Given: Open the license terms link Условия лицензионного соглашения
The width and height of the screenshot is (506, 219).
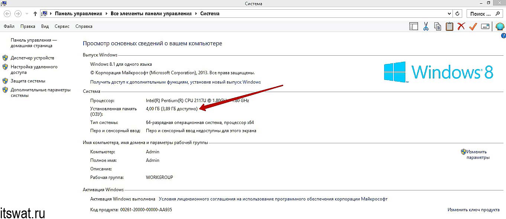Looking at the screenshot, I should pyautogui.click(x=273, y=199).
